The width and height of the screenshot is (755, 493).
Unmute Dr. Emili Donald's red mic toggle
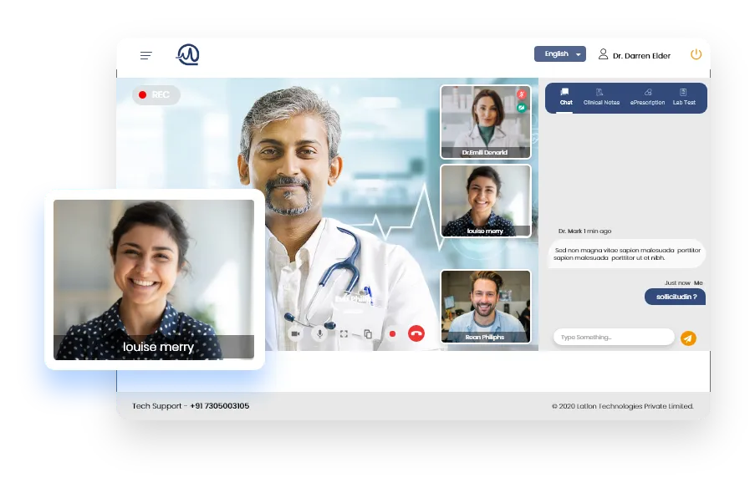[x=522, y=94]
